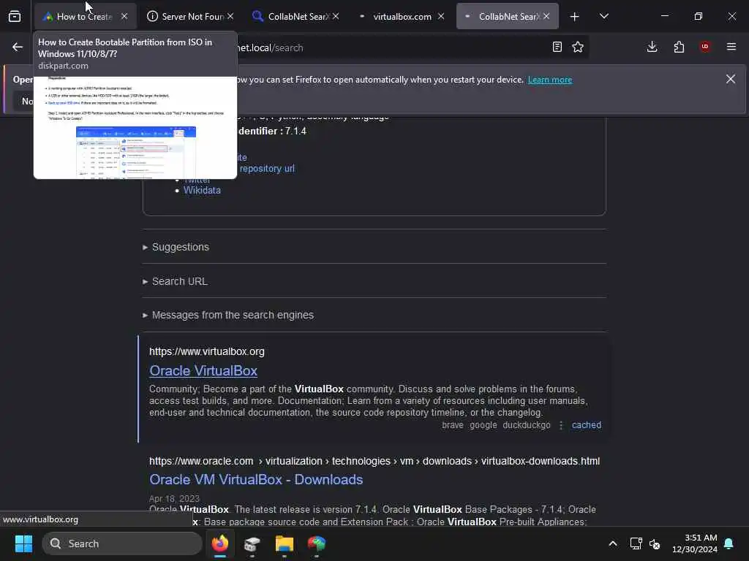Click the 'google' engine label
This screenshot has width=749, height=561.
(483, 425)
